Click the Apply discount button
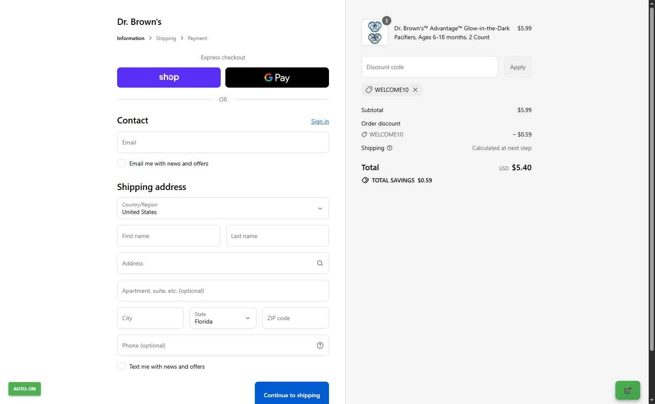This screenshot has width=655, height=404. pyautogui.click(x=518, y=67)
